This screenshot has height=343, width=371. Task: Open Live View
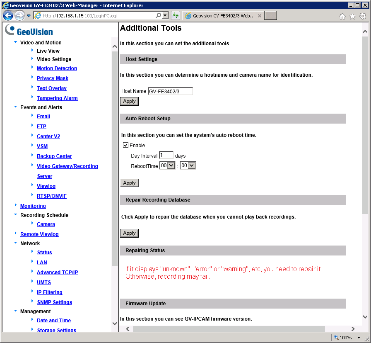point(48,51)
